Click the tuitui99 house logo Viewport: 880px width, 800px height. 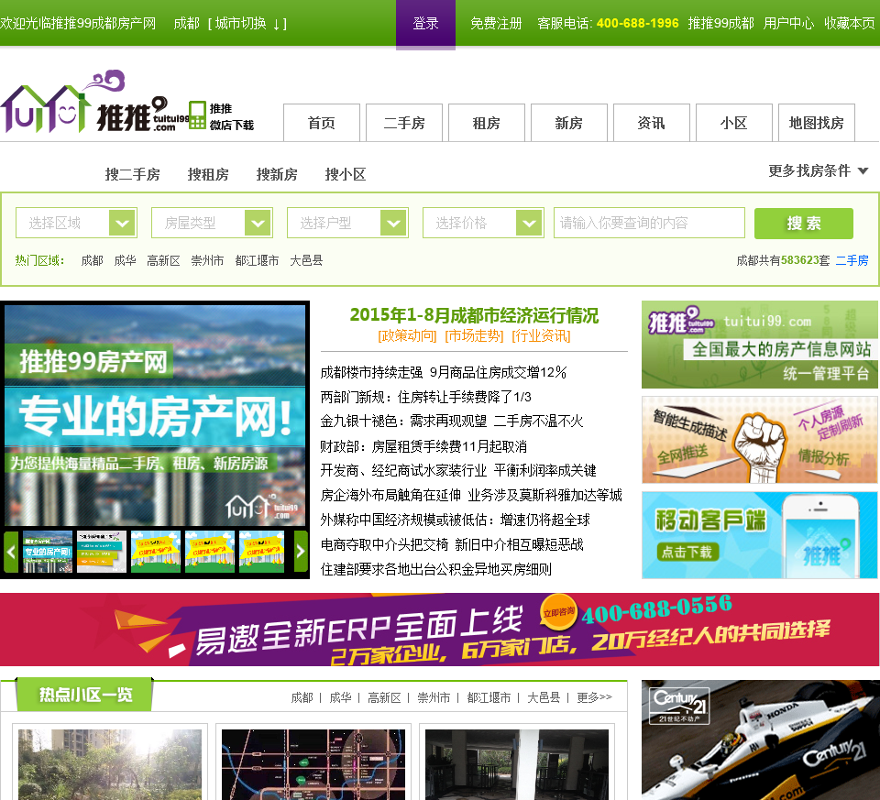pyautogui.click(x=93, y=102)
